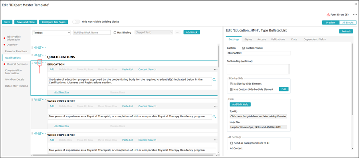Switch to the Styles tab
The height and width of the screenshot is (158, 359).
tap(248, 39)
